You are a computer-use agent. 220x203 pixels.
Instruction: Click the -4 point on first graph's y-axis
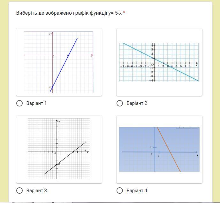pos(52,87)
